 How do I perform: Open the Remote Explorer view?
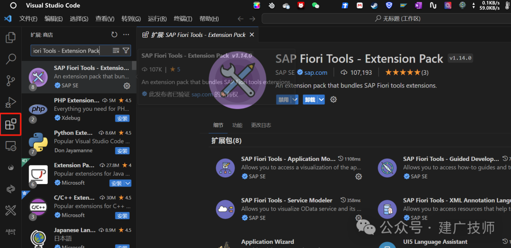(x=11, y=146)
